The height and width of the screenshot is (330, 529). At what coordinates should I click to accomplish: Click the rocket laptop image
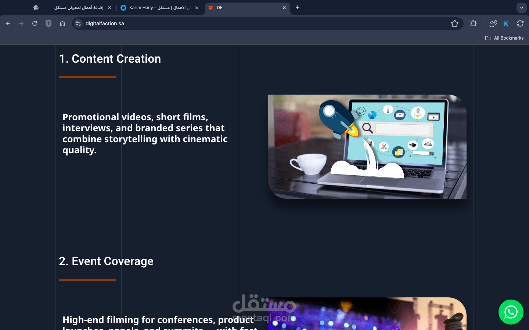click(367, 147)
